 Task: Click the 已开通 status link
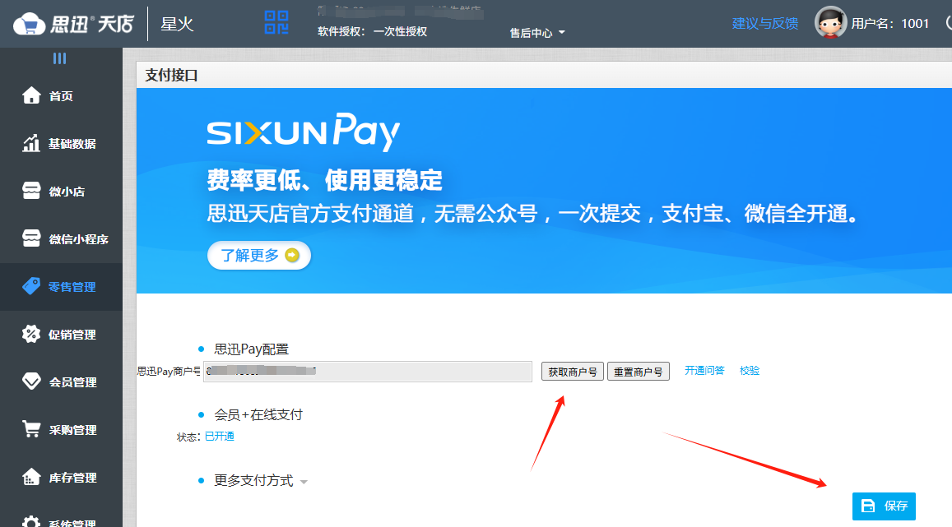(219, 436)
